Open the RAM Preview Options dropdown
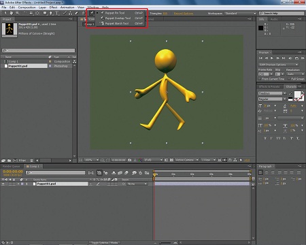Screen dimensions: 306x245 (x=278, y=65)
